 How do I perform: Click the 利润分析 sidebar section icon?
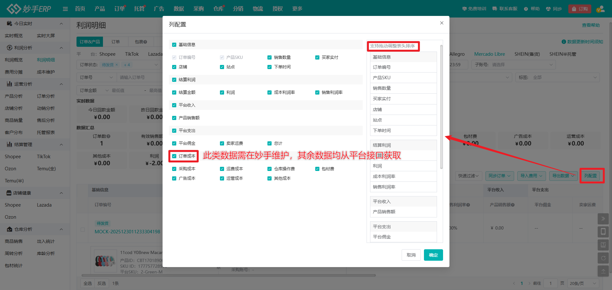[x=10, y=48]
